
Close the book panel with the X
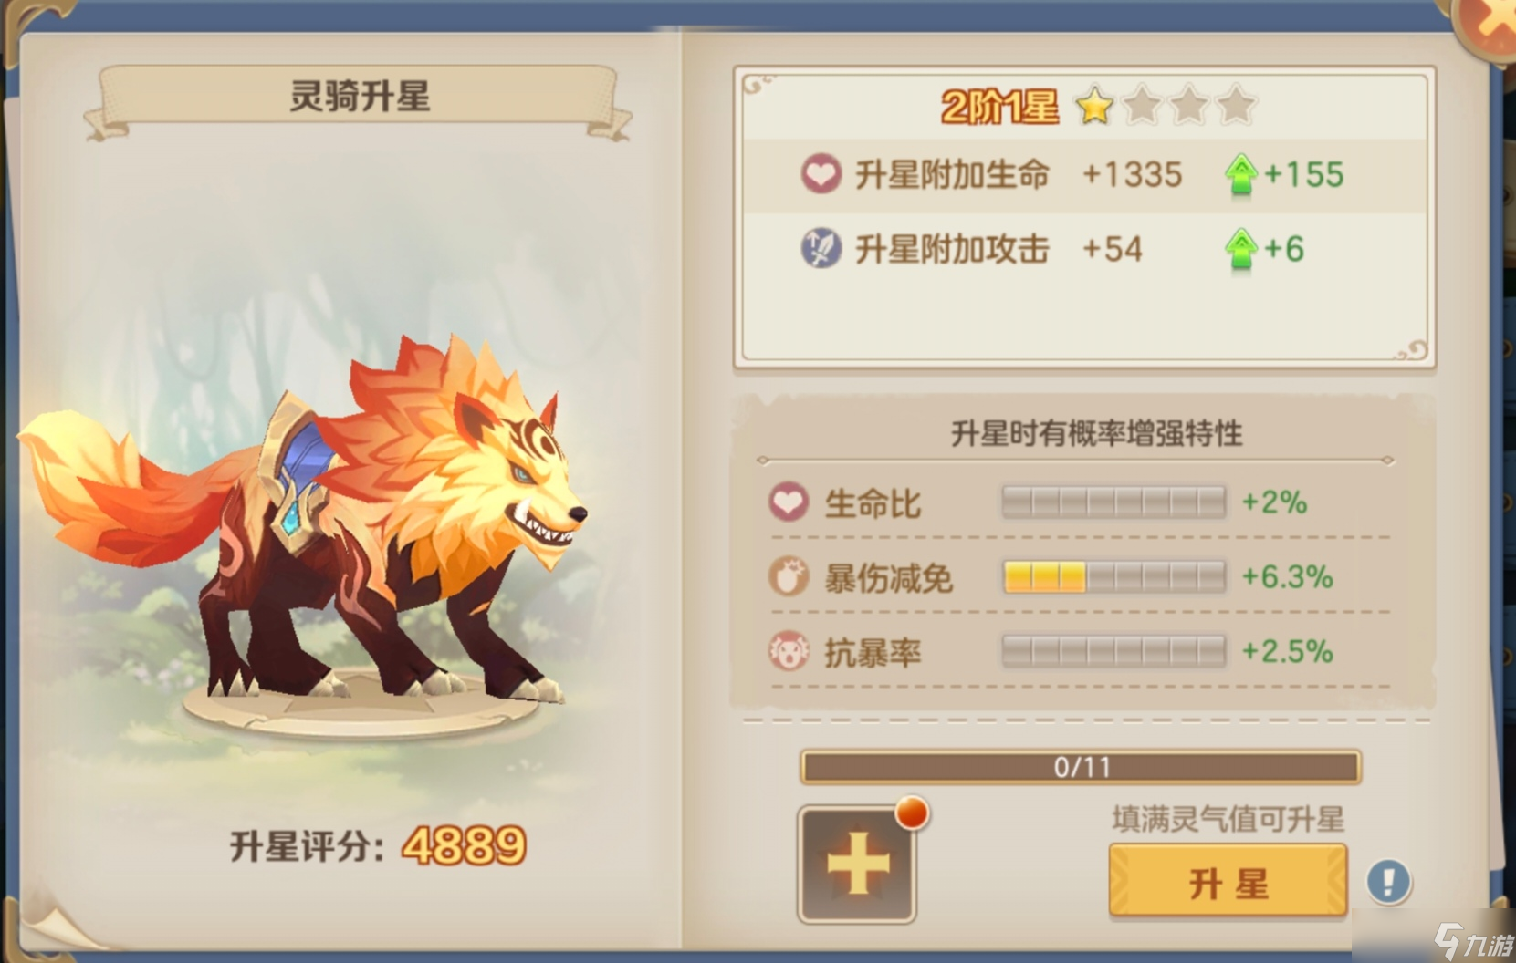(1490, 23)
